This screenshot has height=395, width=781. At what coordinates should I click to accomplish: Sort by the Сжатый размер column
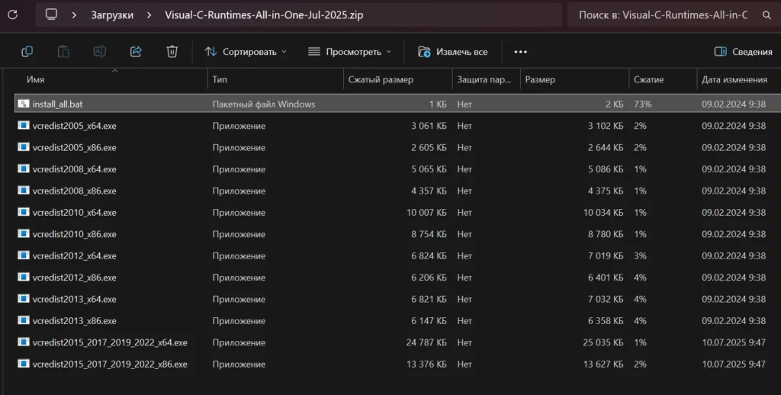click(x=380, y=79)
